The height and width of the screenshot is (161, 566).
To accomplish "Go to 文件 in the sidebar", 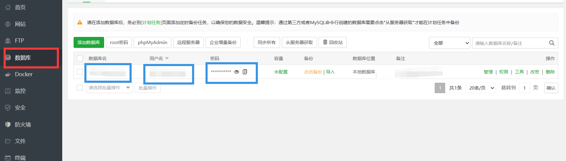I will pyautogui.click(x=20, y=141).
